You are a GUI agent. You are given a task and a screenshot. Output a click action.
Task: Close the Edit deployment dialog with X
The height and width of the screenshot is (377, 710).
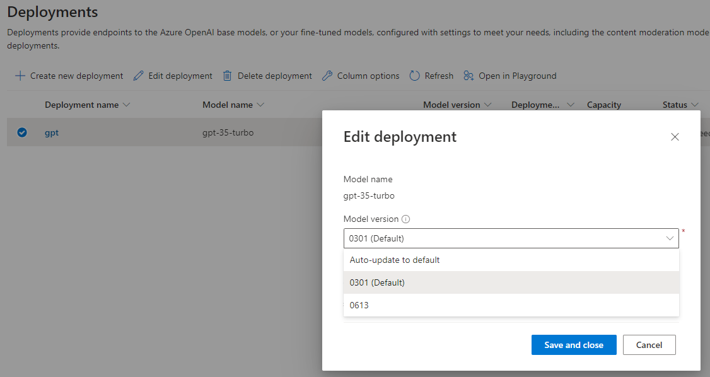675,137
